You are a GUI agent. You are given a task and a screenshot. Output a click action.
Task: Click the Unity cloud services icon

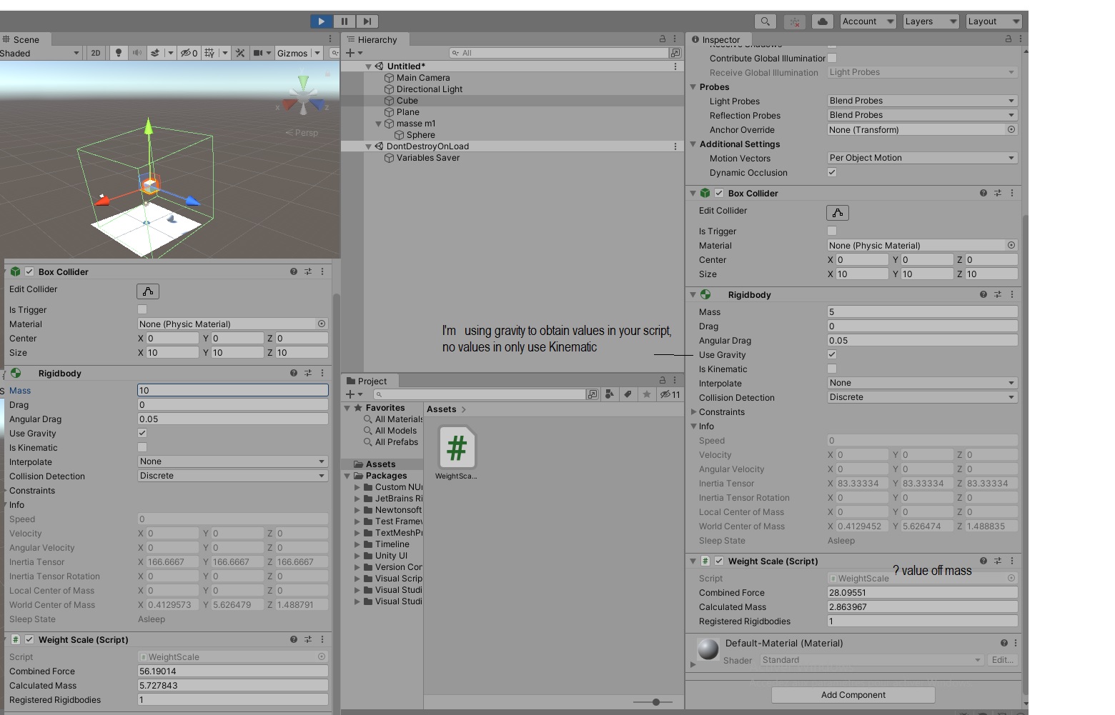point(822,21)
